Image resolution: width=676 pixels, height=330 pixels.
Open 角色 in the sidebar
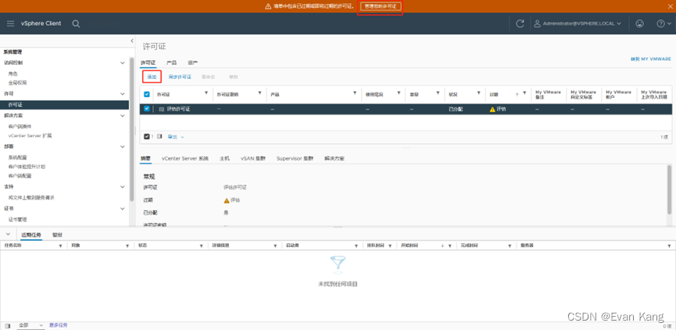13,74
